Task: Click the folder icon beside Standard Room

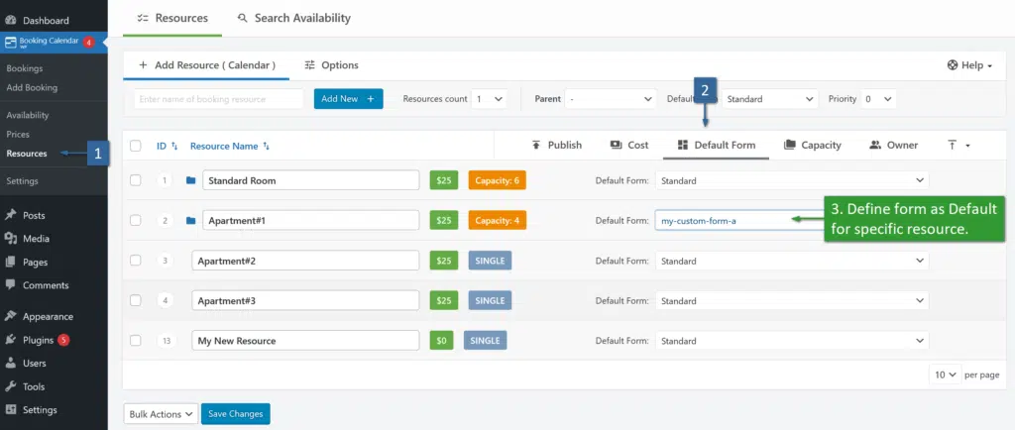Action: point(190,180)
